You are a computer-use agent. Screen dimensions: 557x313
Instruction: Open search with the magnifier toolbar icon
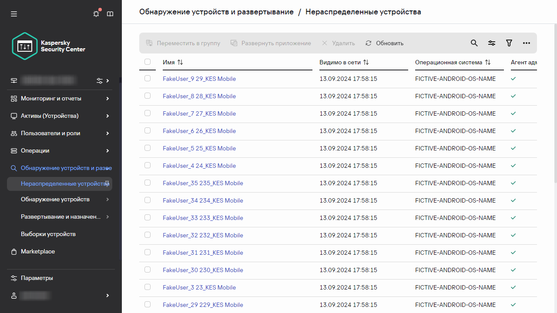(x=474, y=43)
